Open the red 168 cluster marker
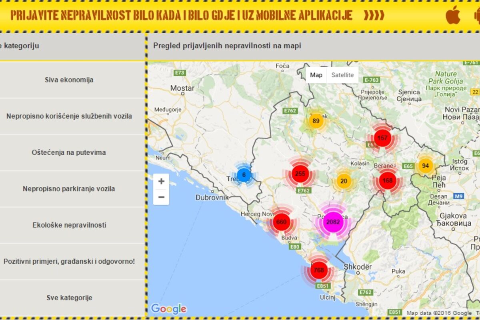Image resolution: width=480 pixels, height=320 pixels. [387, 180]
